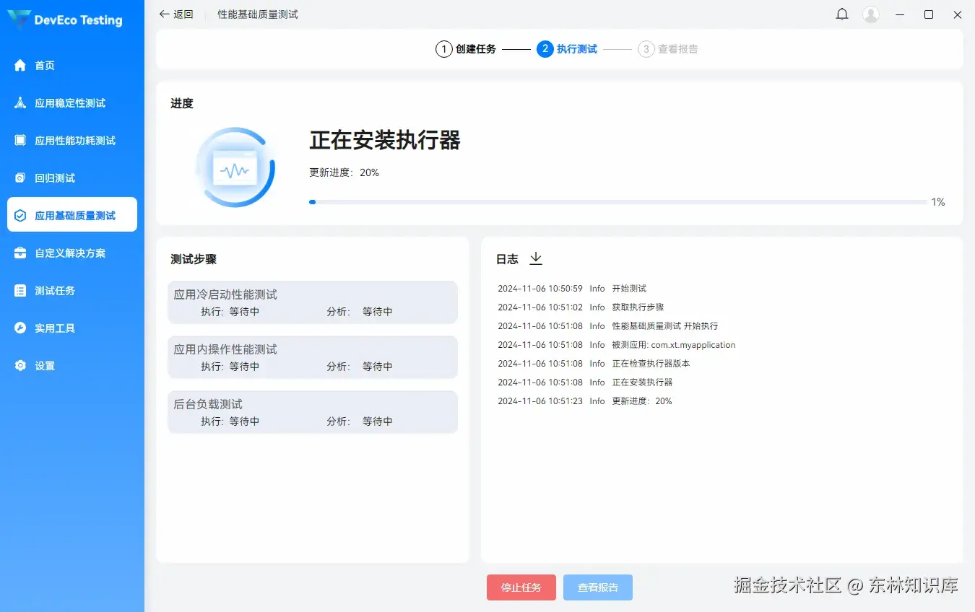Maximize the DevEco Testing window
The width and height of the screenshot is (975, 612).
point(929,14)
